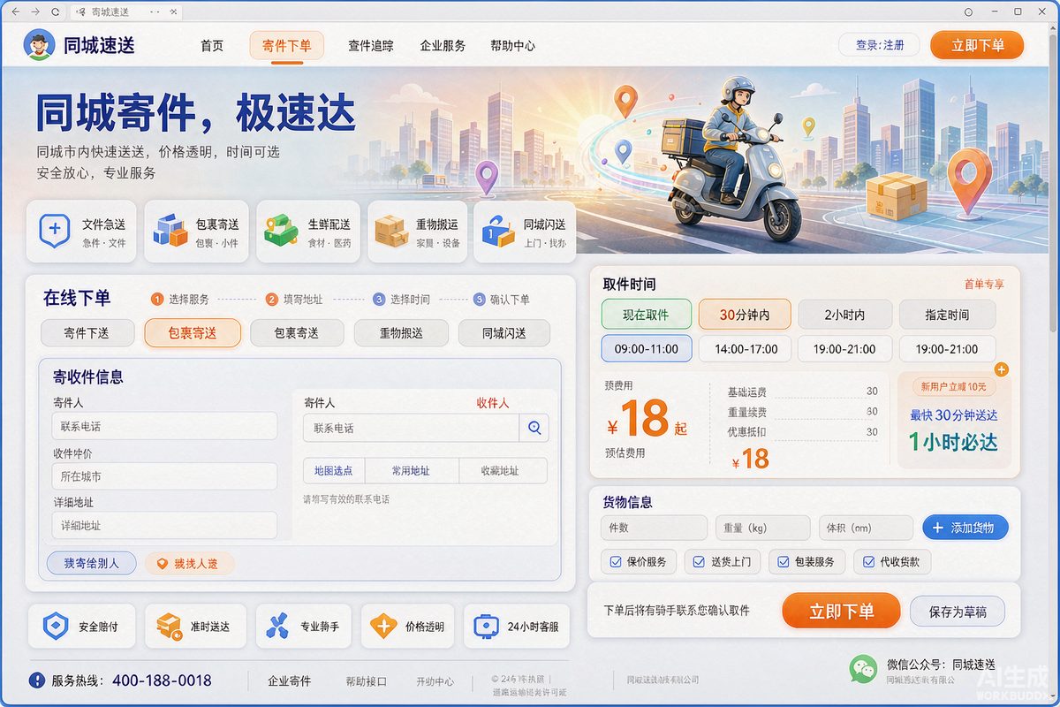Open the 企业服务 navigation item
The width and height of the screenshot is (1060, 707).
click(x=443, y=46)
